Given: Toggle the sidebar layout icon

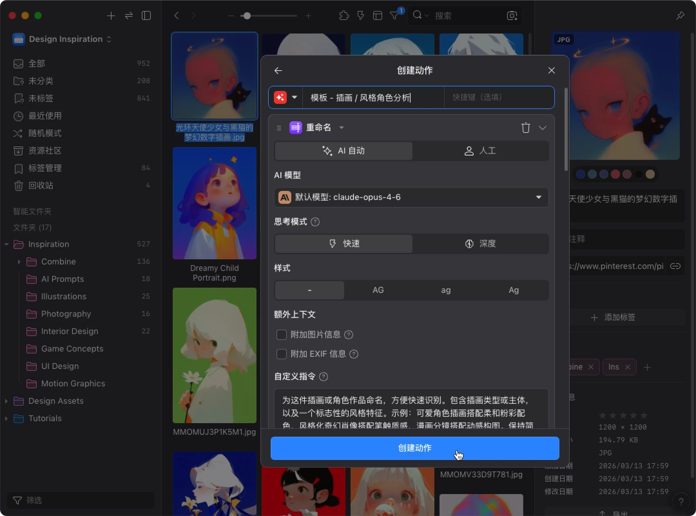Looking at the screenshot, I should [x=146, y=16].
